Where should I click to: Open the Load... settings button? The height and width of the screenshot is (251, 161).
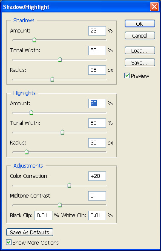pyautogui.click(x=140, y=50)
